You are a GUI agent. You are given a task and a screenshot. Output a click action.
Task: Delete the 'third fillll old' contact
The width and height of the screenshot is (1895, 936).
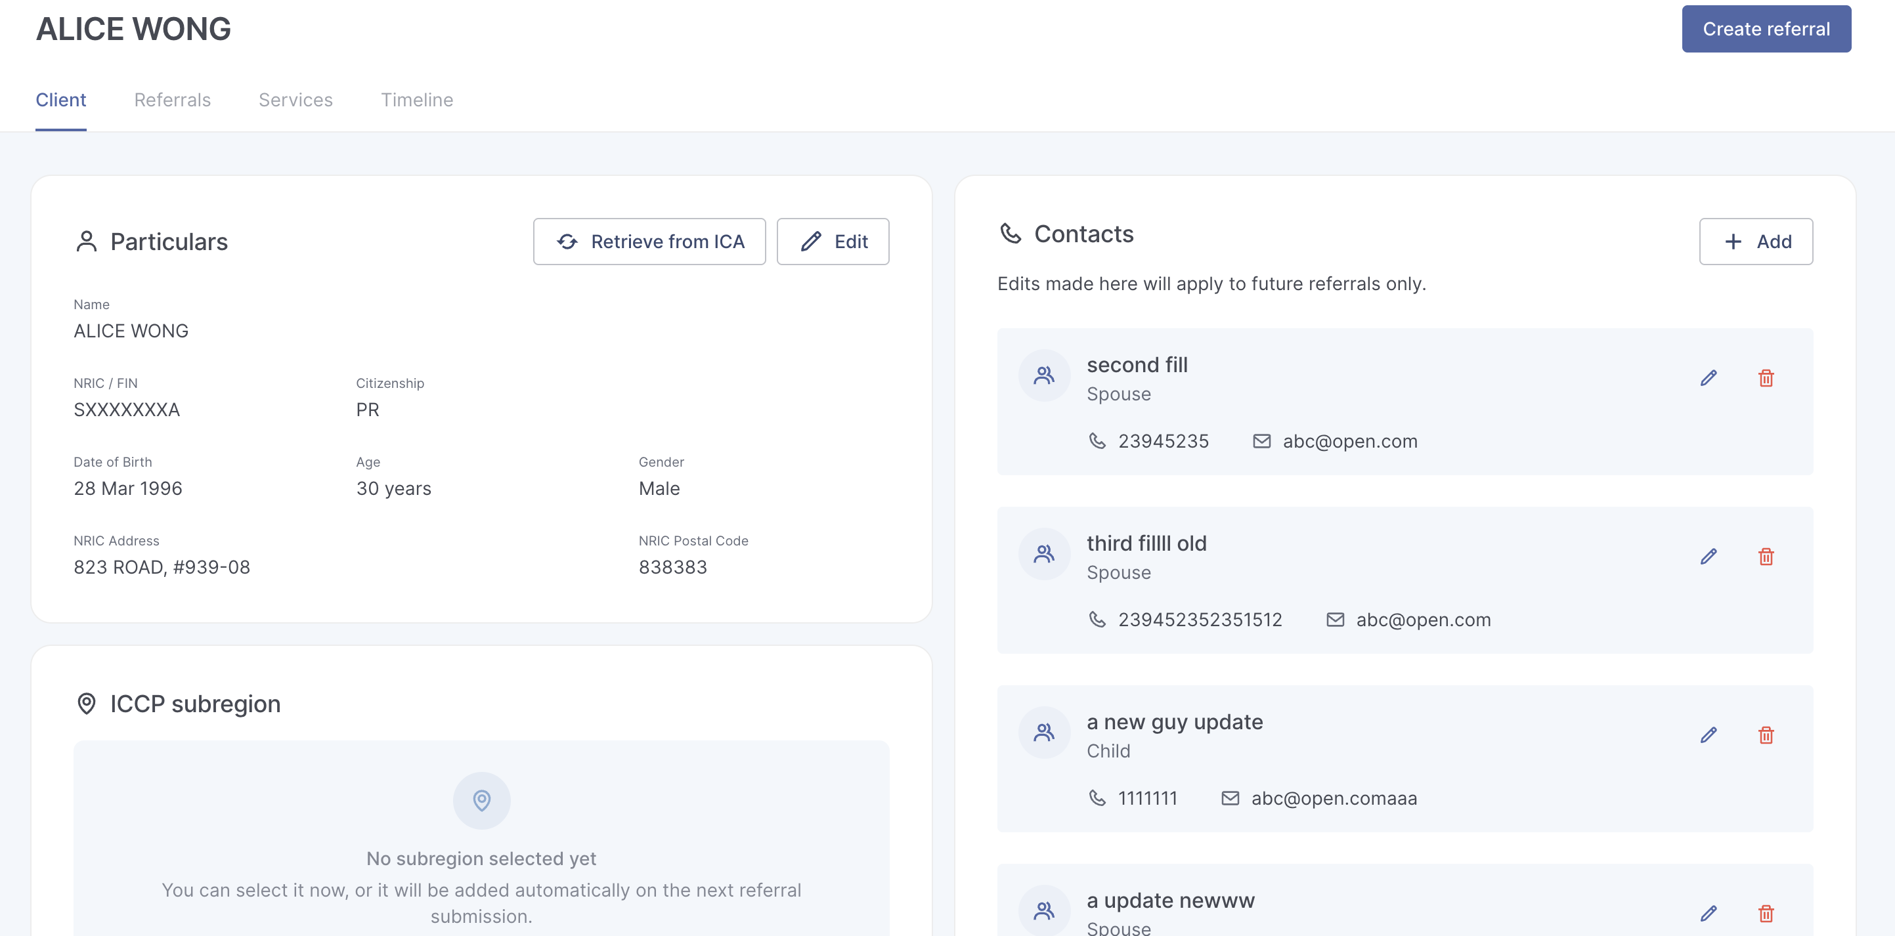tap(1766, 557)
